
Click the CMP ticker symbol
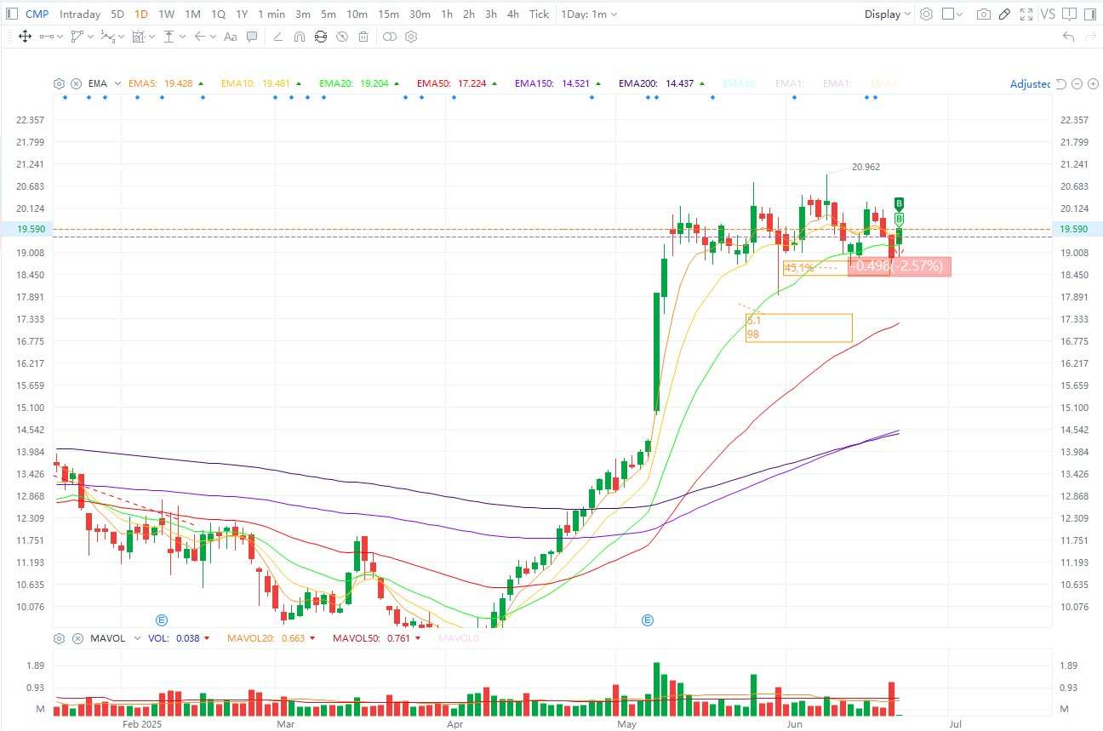point(37,14)
